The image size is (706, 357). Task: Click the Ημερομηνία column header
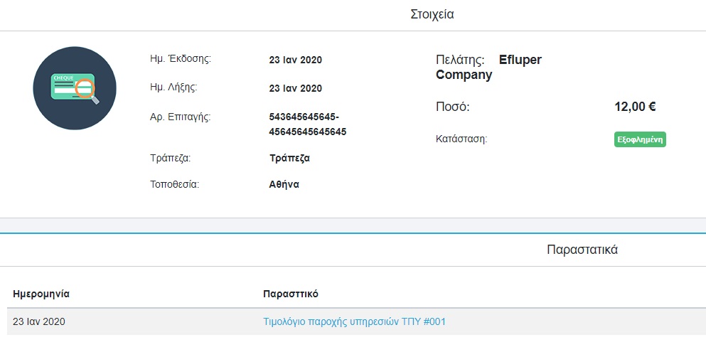(41, 294)
